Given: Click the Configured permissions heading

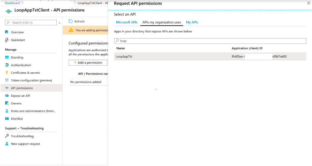Looking at the screenshot, I should coord(88,43).
